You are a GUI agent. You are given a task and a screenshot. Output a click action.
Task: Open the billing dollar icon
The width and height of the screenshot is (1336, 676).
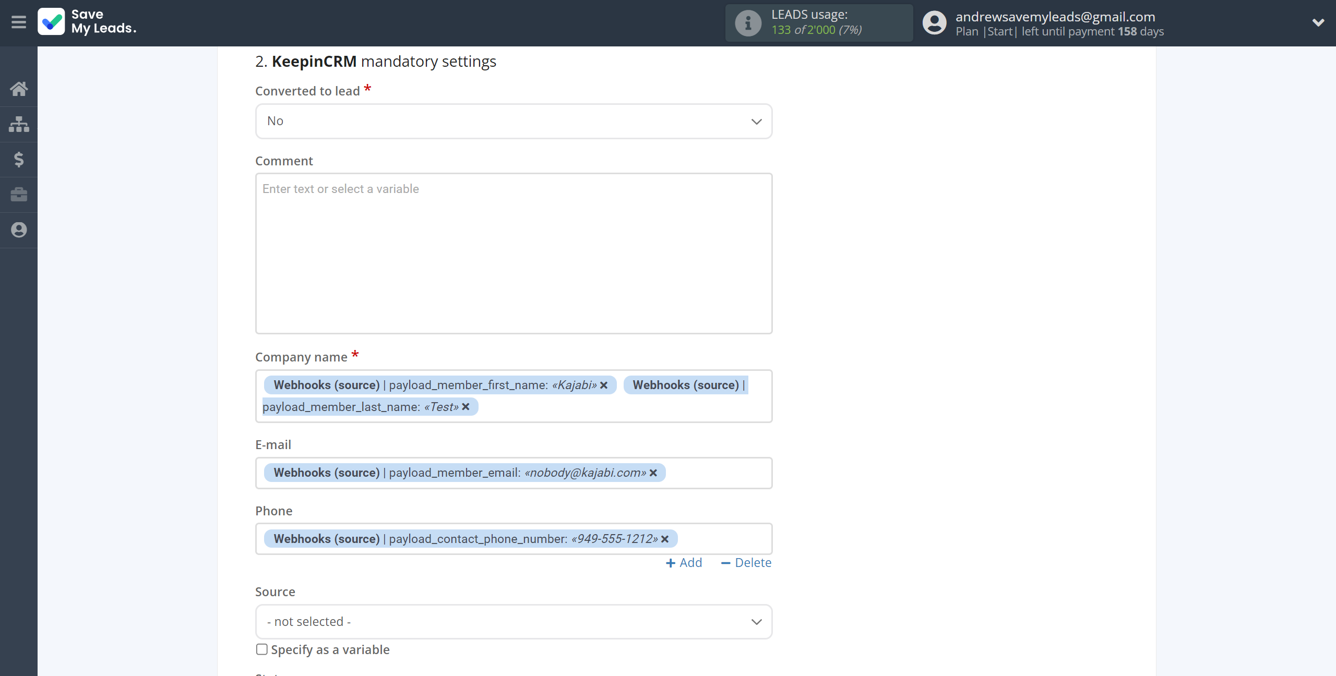click(19, 159)
